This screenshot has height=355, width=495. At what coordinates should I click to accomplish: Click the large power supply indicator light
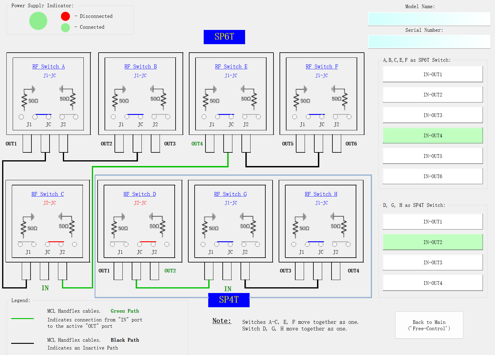click(38, 21)
